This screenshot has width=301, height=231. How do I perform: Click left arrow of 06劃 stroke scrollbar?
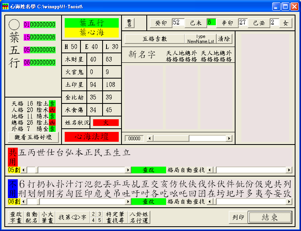pos(24,201)
